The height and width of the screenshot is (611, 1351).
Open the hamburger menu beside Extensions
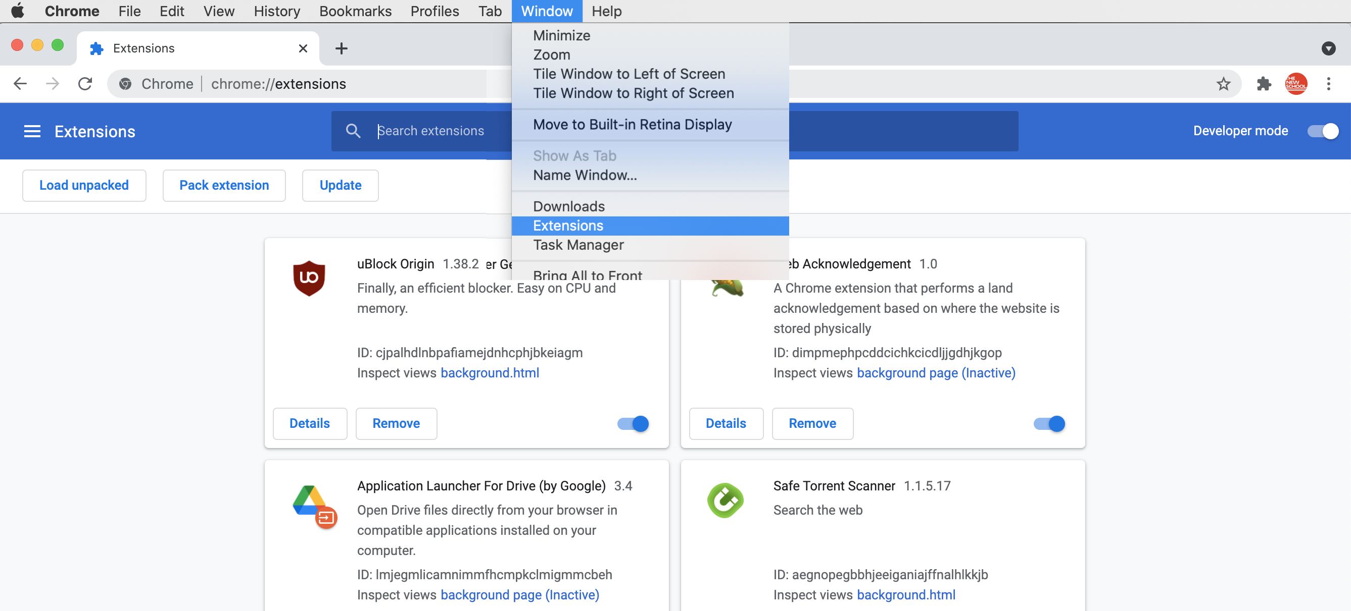[x=32, y=131]
